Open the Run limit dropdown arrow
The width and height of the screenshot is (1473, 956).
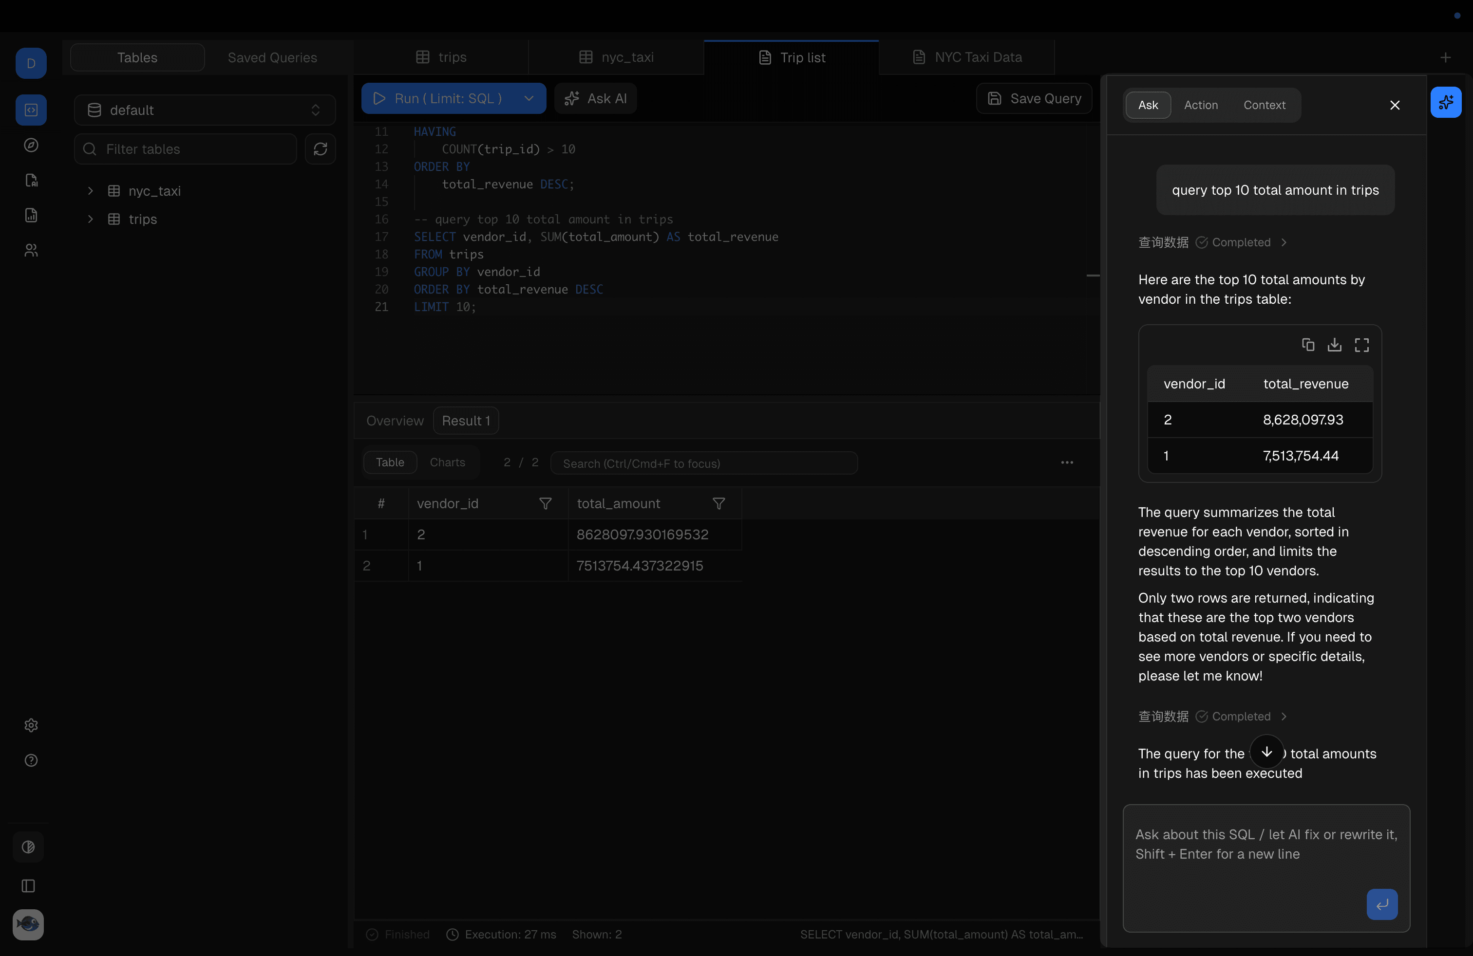click(x=529, y=98)
